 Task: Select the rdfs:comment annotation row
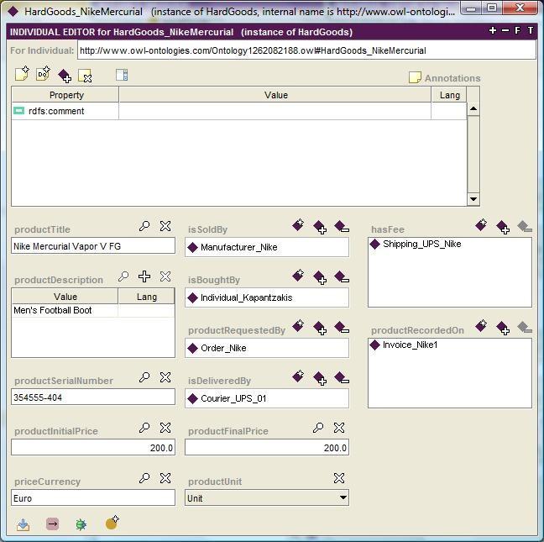(239, 111)
